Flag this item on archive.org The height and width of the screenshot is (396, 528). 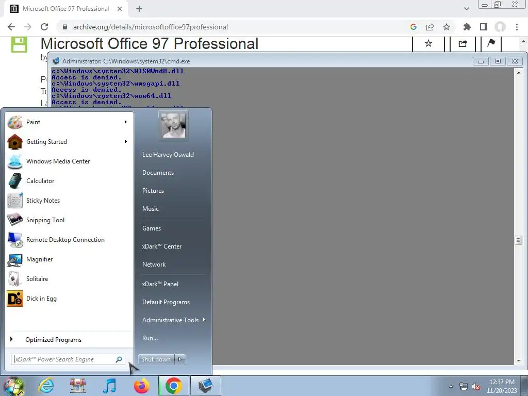[x=491, y=43]
